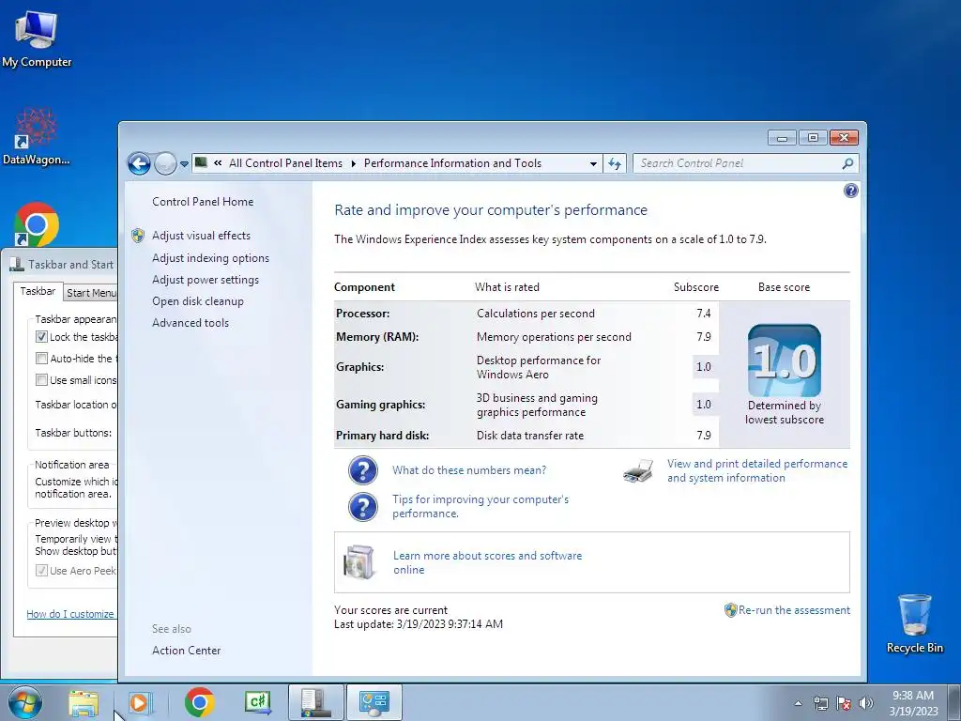The image size is (961, 721).
Task: Open the Recycle Bin
Action: point(914,623)
